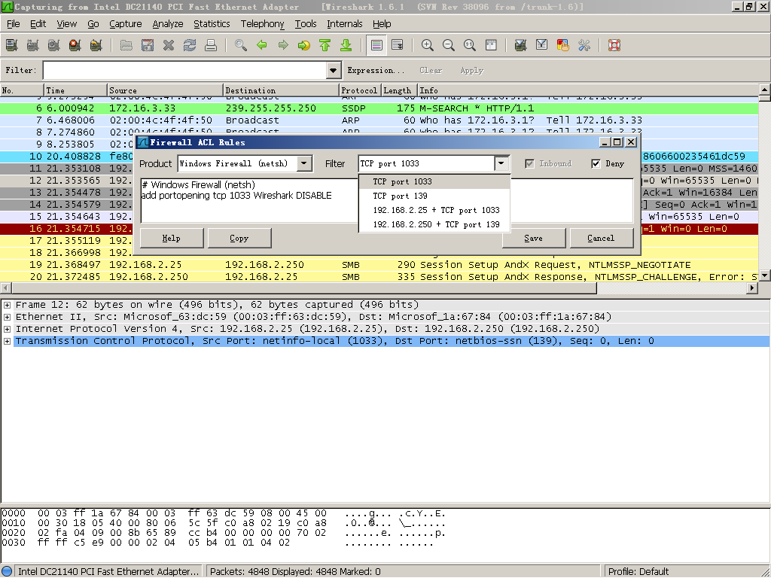
Task: Zoom in packet text icon
Action: click(x=428, y=46)
